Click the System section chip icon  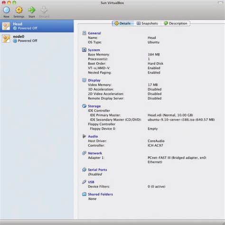(84, 50)
